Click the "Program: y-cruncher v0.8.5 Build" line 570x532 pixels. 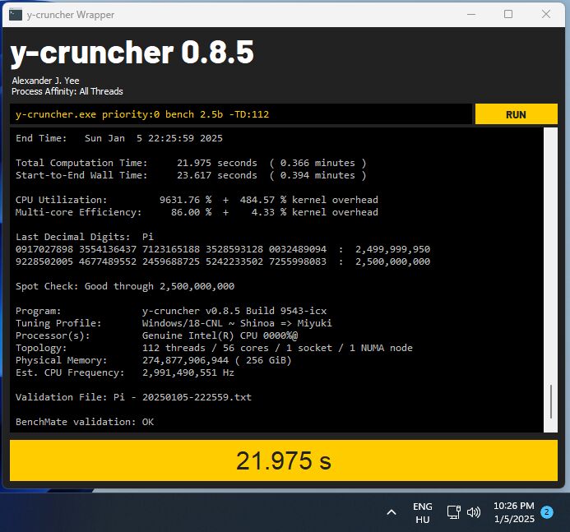[171, 311]
